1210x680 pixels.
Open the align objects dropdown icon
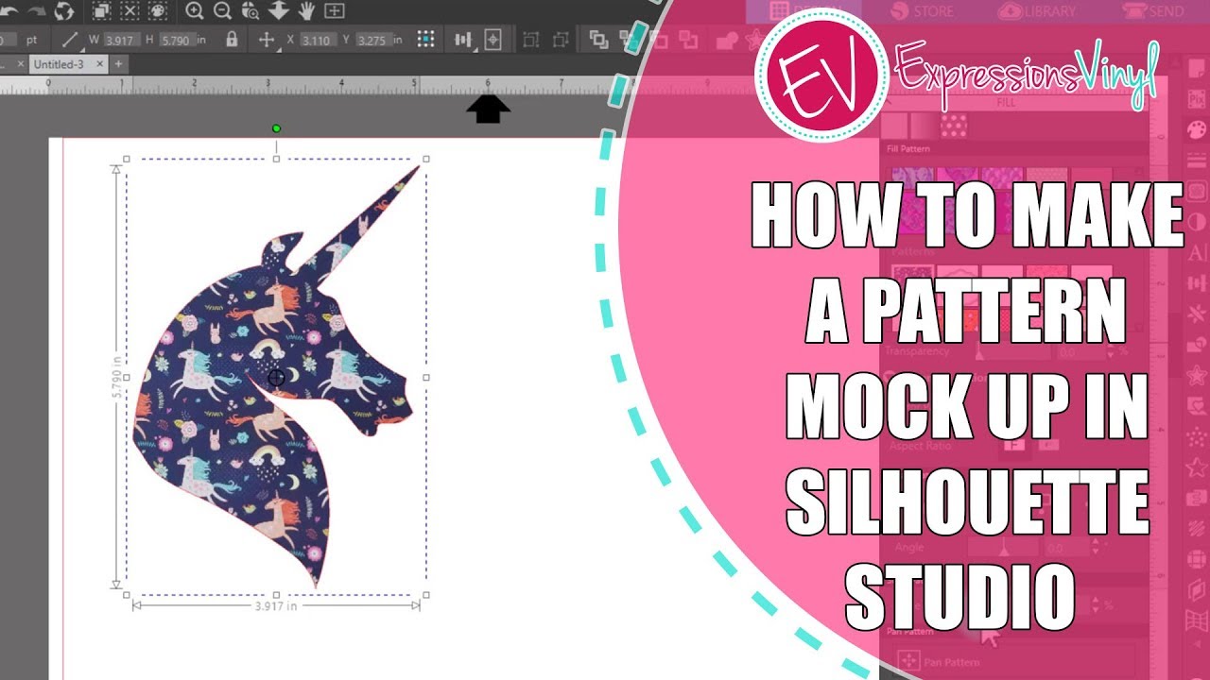(463, 40)
